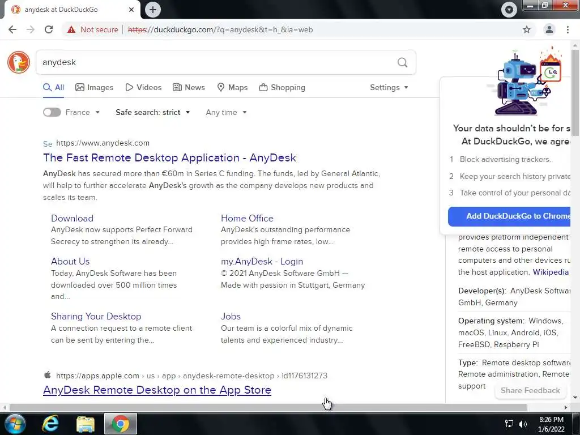Toggle the France region switch
This screenshot has width=580, height=435.
[x=52, y=112]
